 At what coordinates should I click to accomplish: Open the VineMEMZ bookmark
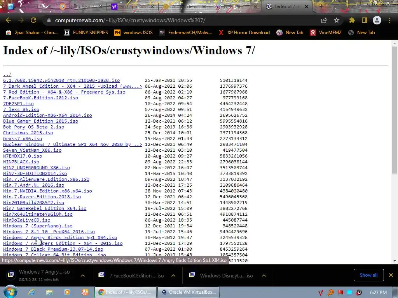pyautogui.click(x=326, y=33)
